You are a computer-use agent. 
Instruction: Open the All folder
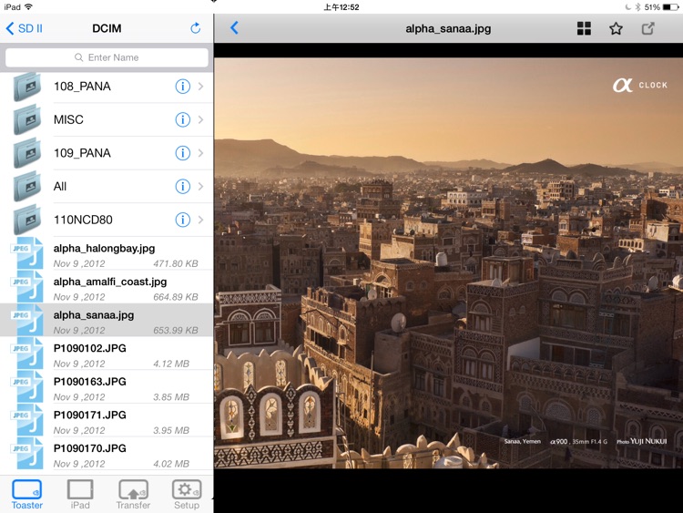[107, 186]
